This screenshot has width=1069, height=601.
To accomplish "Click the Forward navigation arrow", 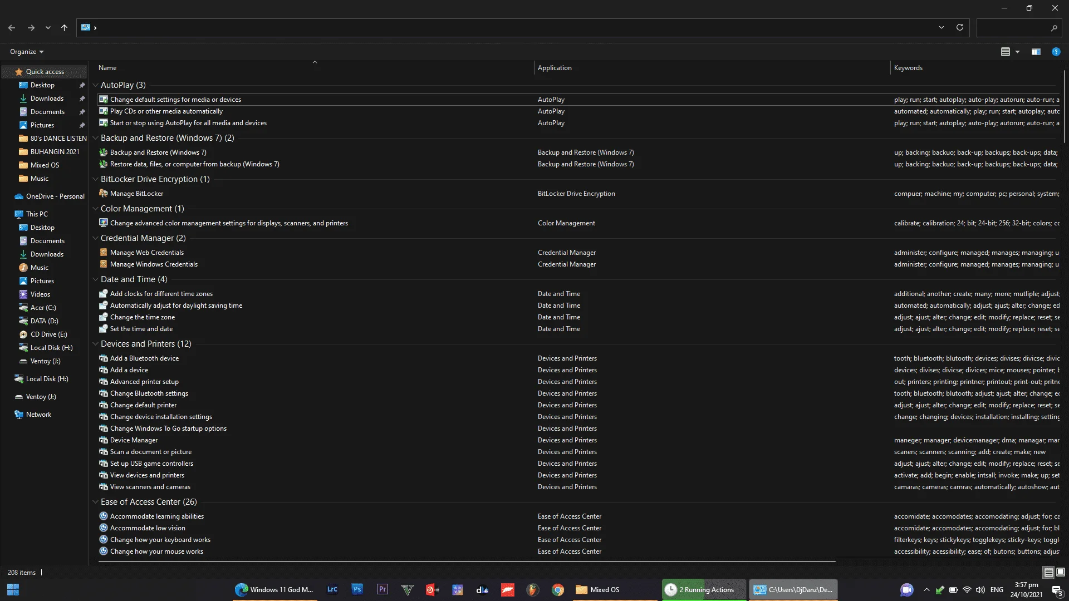I will coord(31,28).
